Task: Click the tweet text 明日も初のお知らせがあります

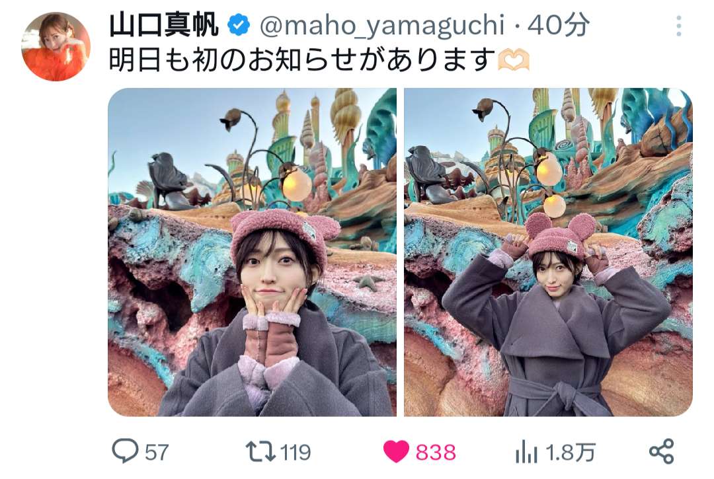Action: click(302, 59)
